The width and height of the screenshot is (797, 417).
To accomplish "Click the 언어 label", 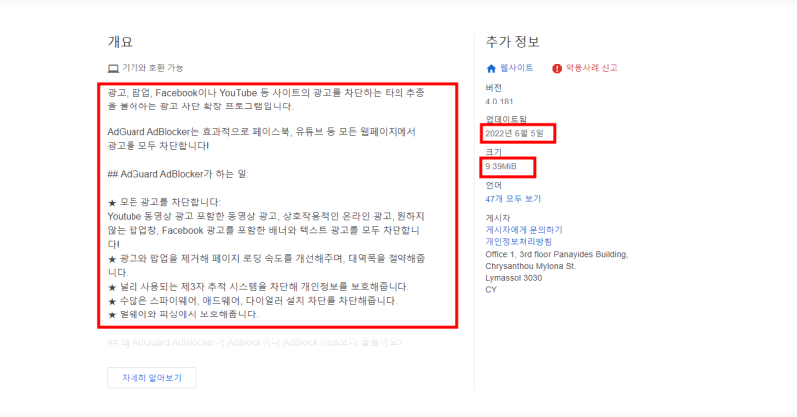I will 493,186.
